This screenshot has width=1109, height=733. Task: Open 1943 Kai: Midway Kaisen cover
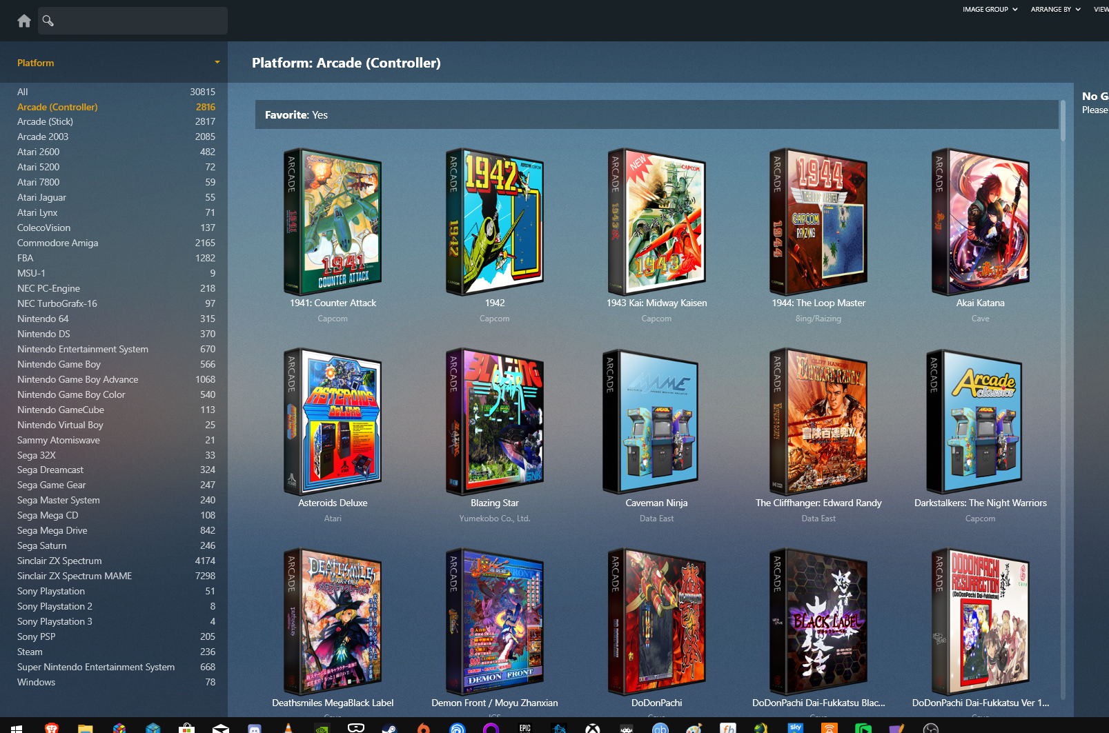[x=656, y=222]
